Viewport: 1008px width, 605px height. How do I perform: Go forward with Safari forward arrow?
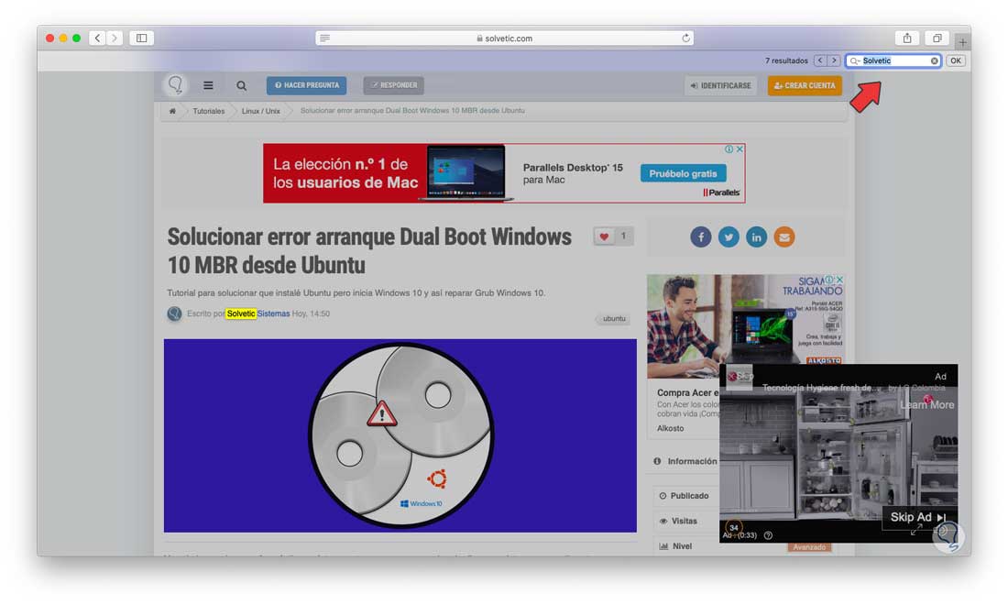point(115,38)
